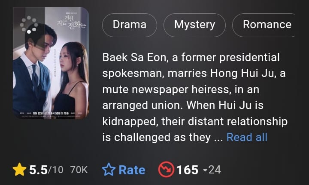Click the small down arrow beside 24
Viewport: 309px width, 185px height.
coord(205,170)
